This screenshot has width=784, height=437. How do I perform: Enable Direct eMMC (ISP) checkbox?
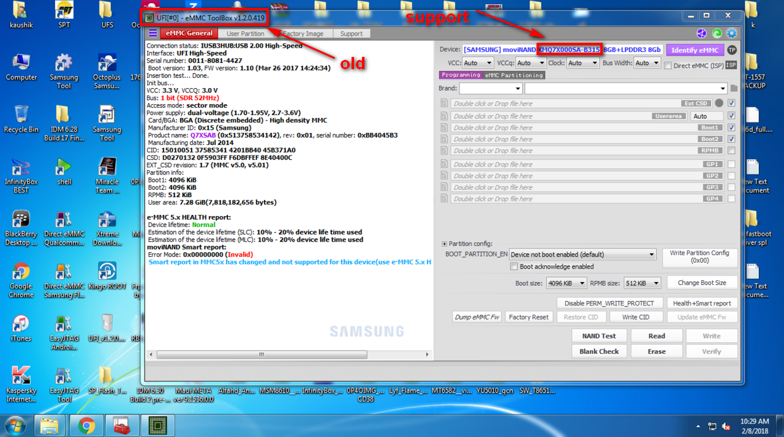(668, 65)
